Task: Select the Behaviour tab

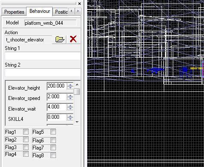Action: coord(40,11)
